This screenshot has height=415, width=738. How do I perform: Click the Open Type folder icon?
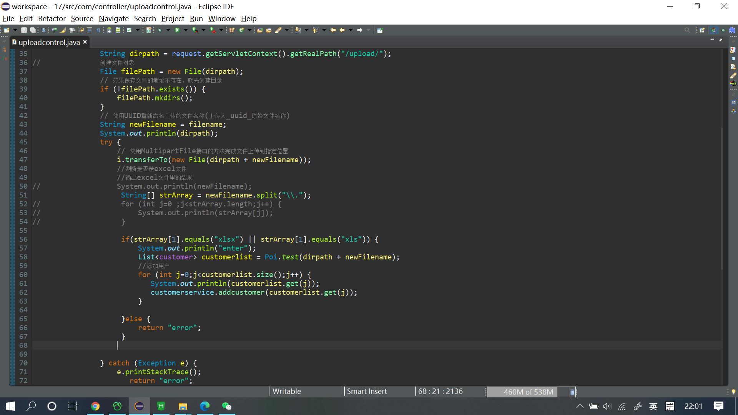tap(260, 30)
